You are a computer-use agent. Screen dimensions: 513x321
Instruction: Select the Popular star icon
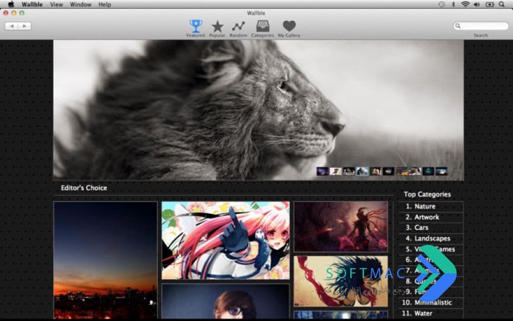coord(217,27)
